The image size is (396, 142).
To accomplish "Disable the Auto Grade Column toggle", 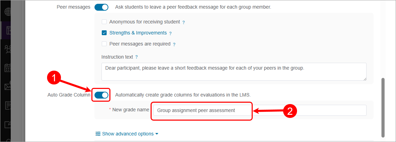I will point(101,95).
